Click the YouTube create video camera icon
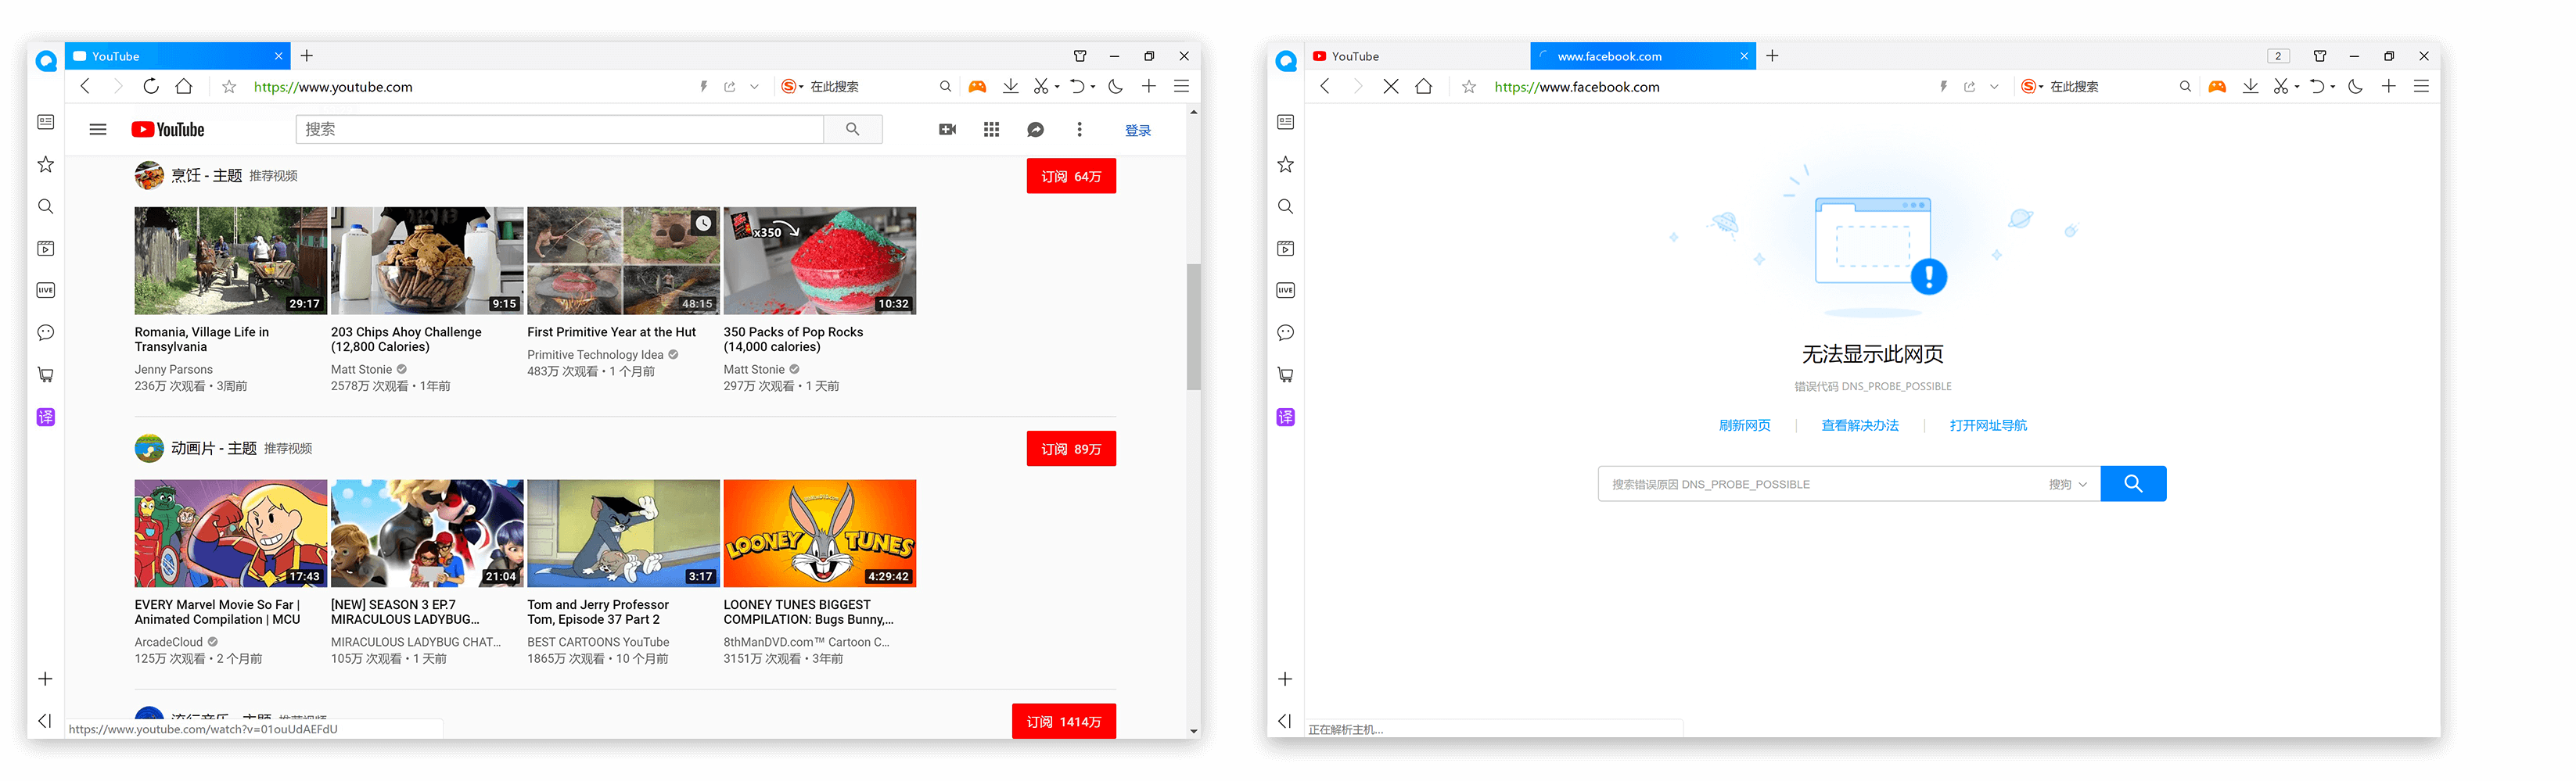The height and width of the screenshot is (781, 2576). (x=947, y=129)
